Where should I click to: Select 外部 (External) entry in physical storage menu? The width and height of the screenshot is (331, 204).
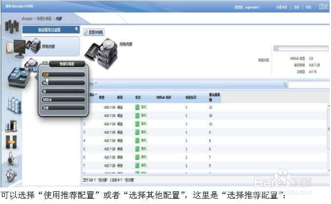tap(63, 83)
